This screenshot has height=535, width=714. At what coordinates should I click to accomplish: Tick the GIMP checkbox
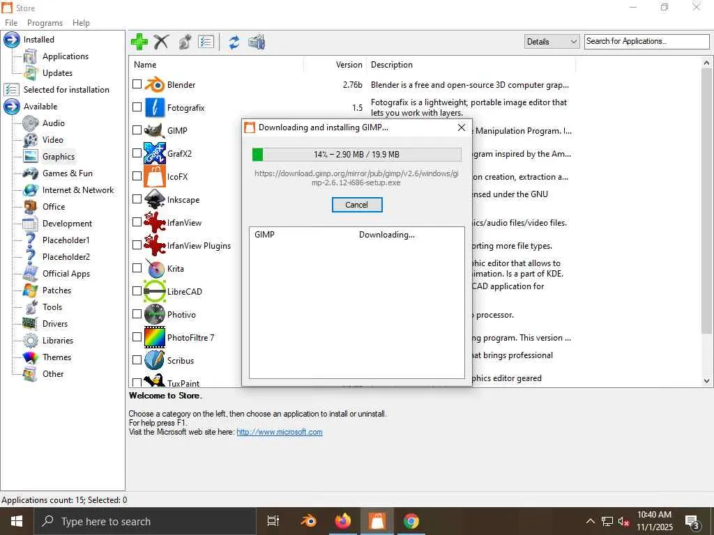(137, 130)
